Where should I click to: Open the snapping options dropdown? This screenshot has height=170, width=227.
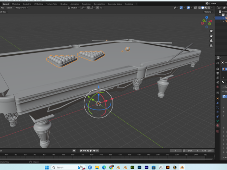pyautogui.click(x=92, y=8)
